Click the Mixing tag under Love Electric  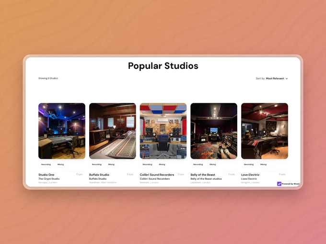click(263, 164)
